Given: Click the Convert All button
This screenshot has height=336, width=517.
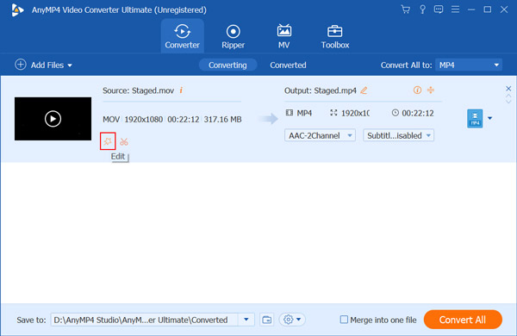Looking at the screenshot, I should tap(463, 320).
